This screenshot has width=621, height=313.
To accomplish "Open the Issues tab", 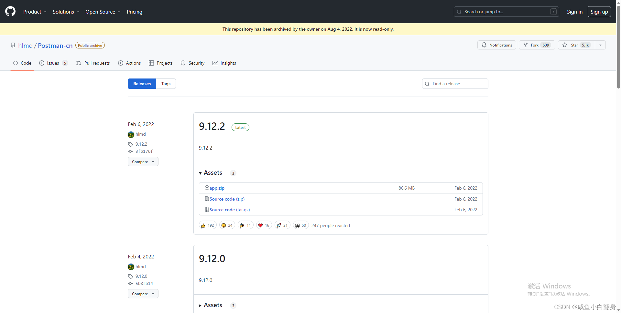I will point(53,63).
